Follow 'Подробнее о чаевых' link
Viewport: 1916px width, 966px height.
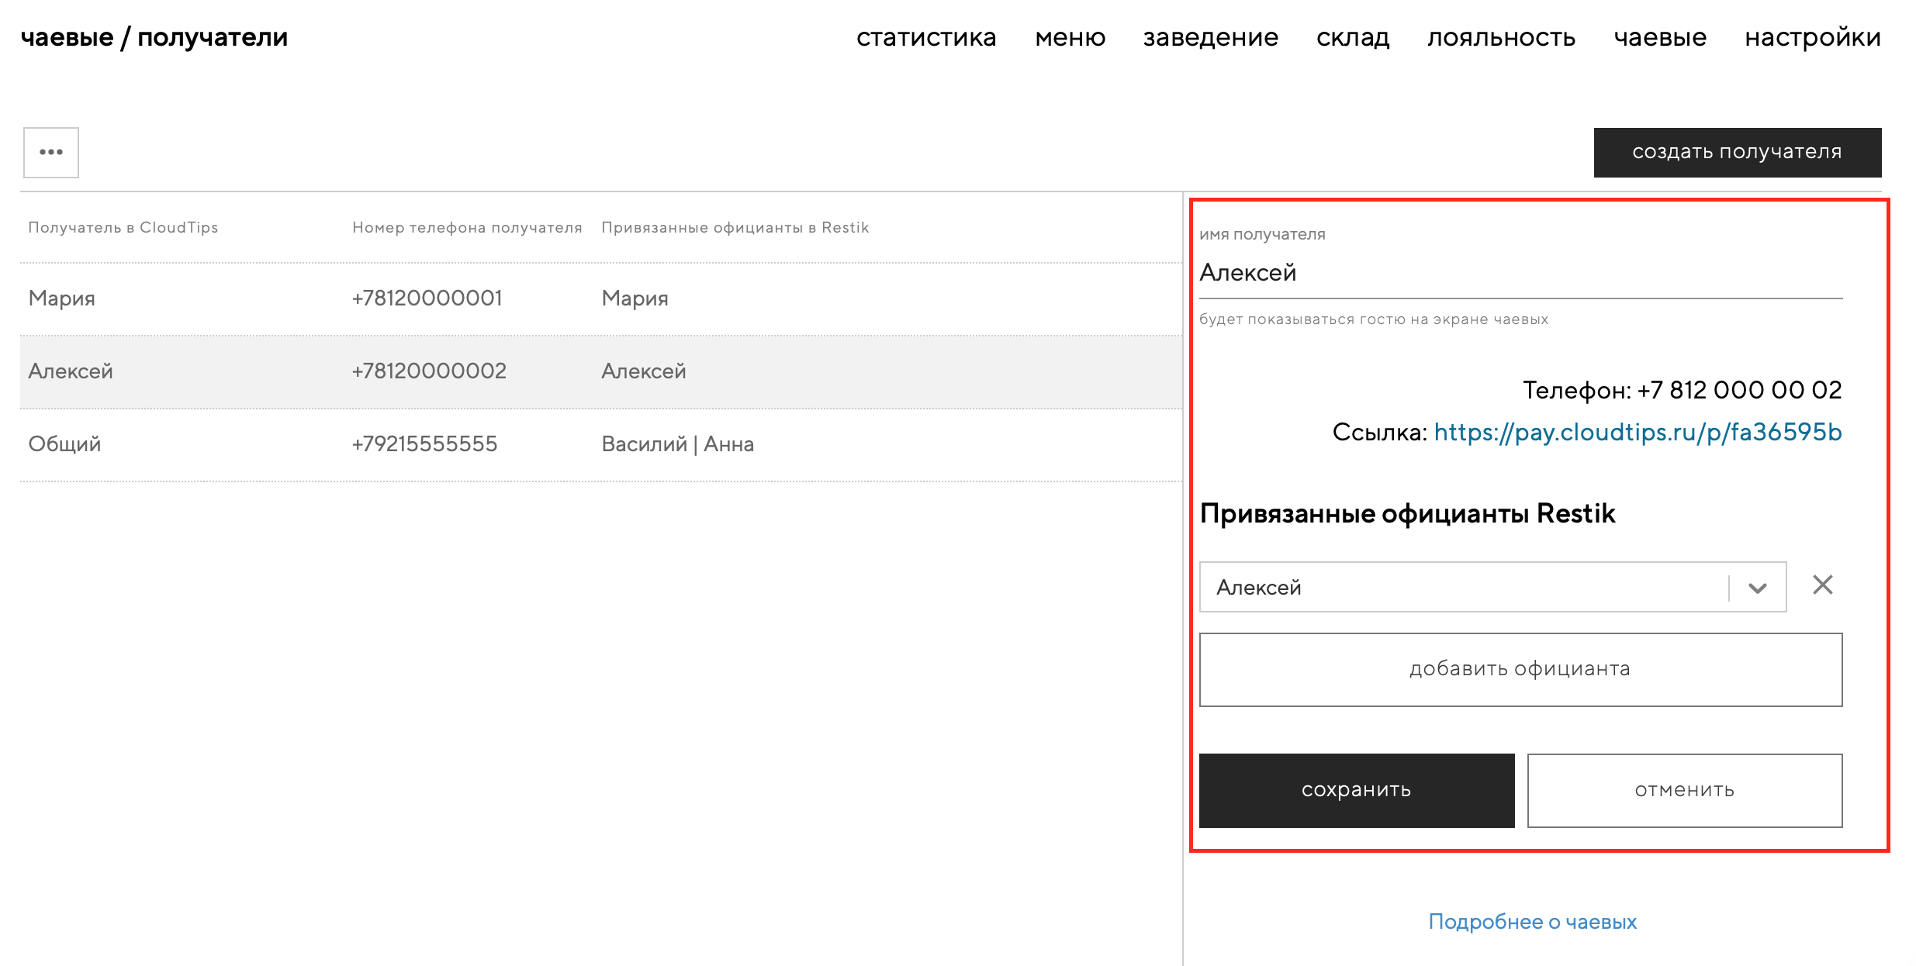coord(1532,921)
